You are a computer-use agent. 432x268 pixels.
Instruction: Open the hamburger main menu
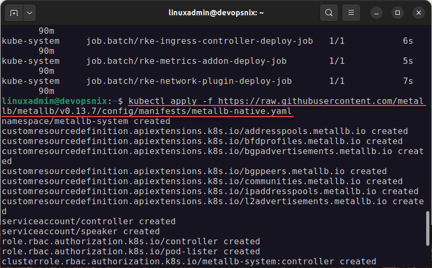click(x=351, y=13)
